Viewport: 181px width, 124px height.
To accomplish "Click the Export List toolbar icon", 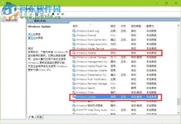I will pos(31,14).
